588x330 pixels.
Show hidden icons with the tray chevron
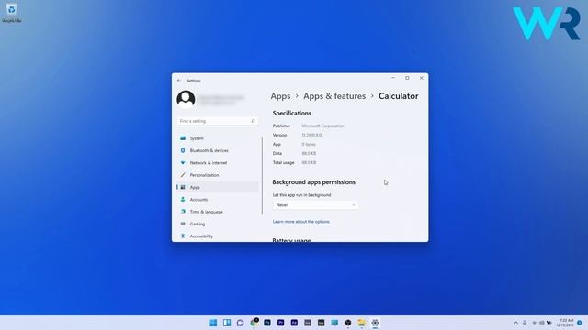(516, 323)
